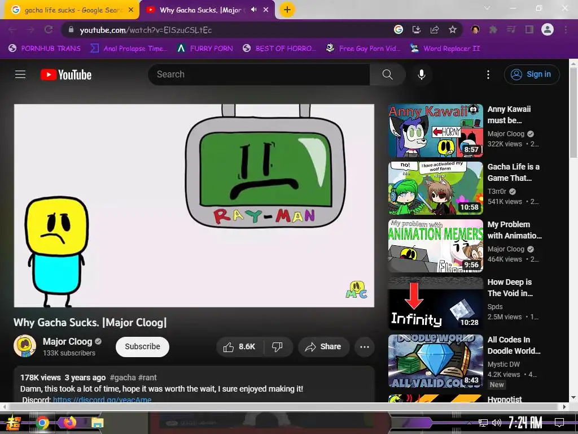Sign in to YouTube
Viewport: 578px width, 434px height.
[532, 75]
